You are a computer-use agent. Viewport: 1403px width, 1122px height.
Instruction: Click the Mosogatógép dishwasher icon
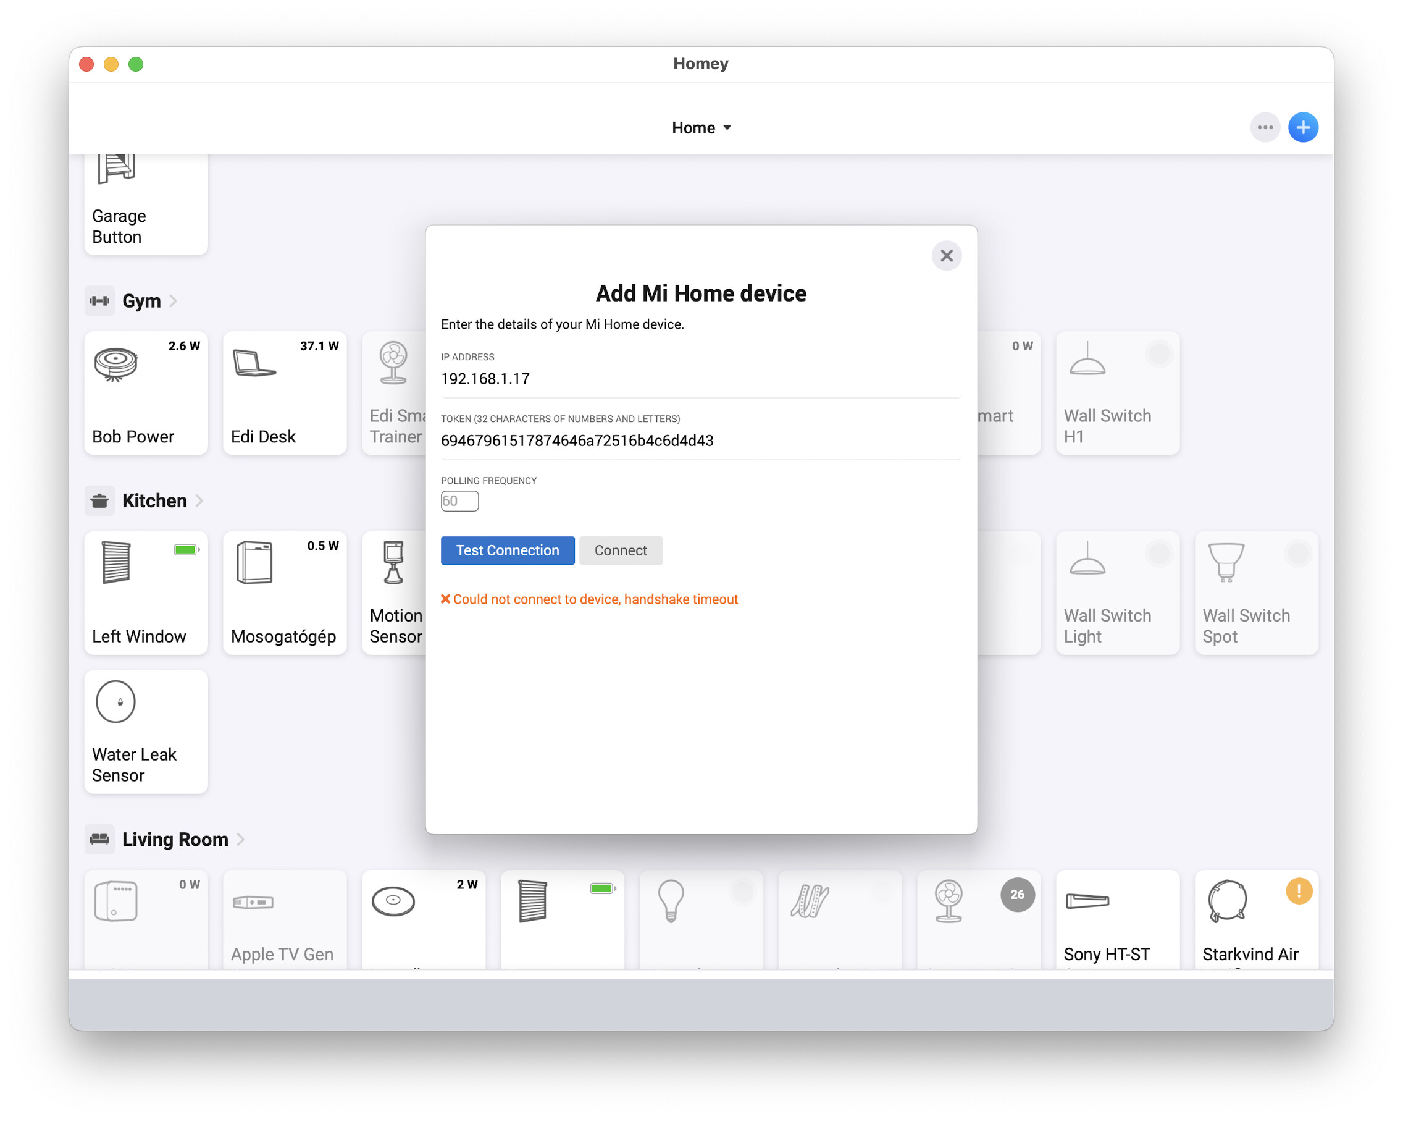[x=254, y=562]
